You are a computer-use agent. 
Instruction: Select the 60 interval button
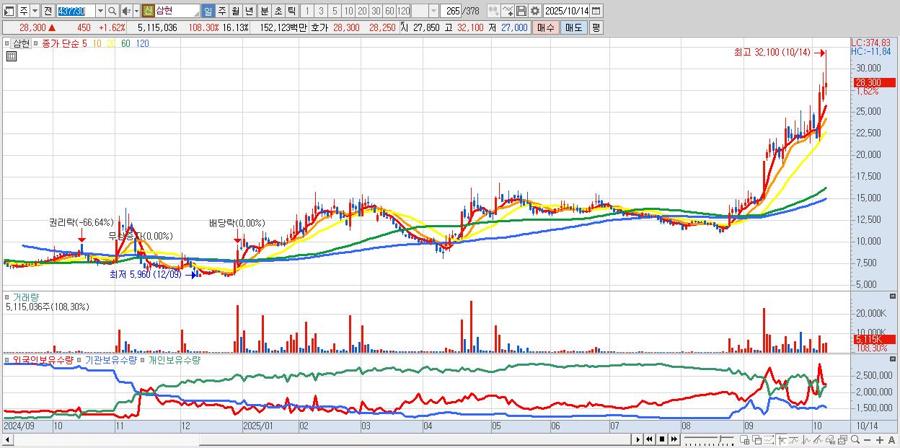(x=389, y=11)
